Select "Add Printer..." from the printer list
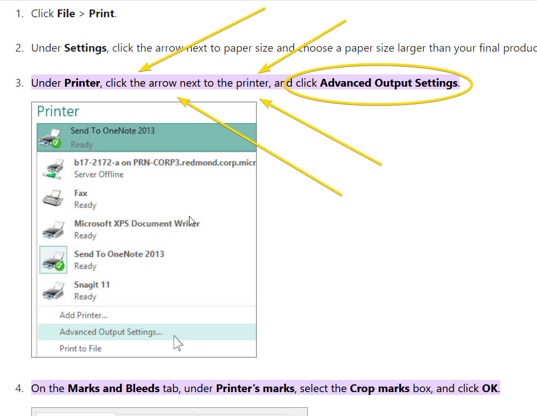This screenshot has width=537, height=416. coord(83,315)
